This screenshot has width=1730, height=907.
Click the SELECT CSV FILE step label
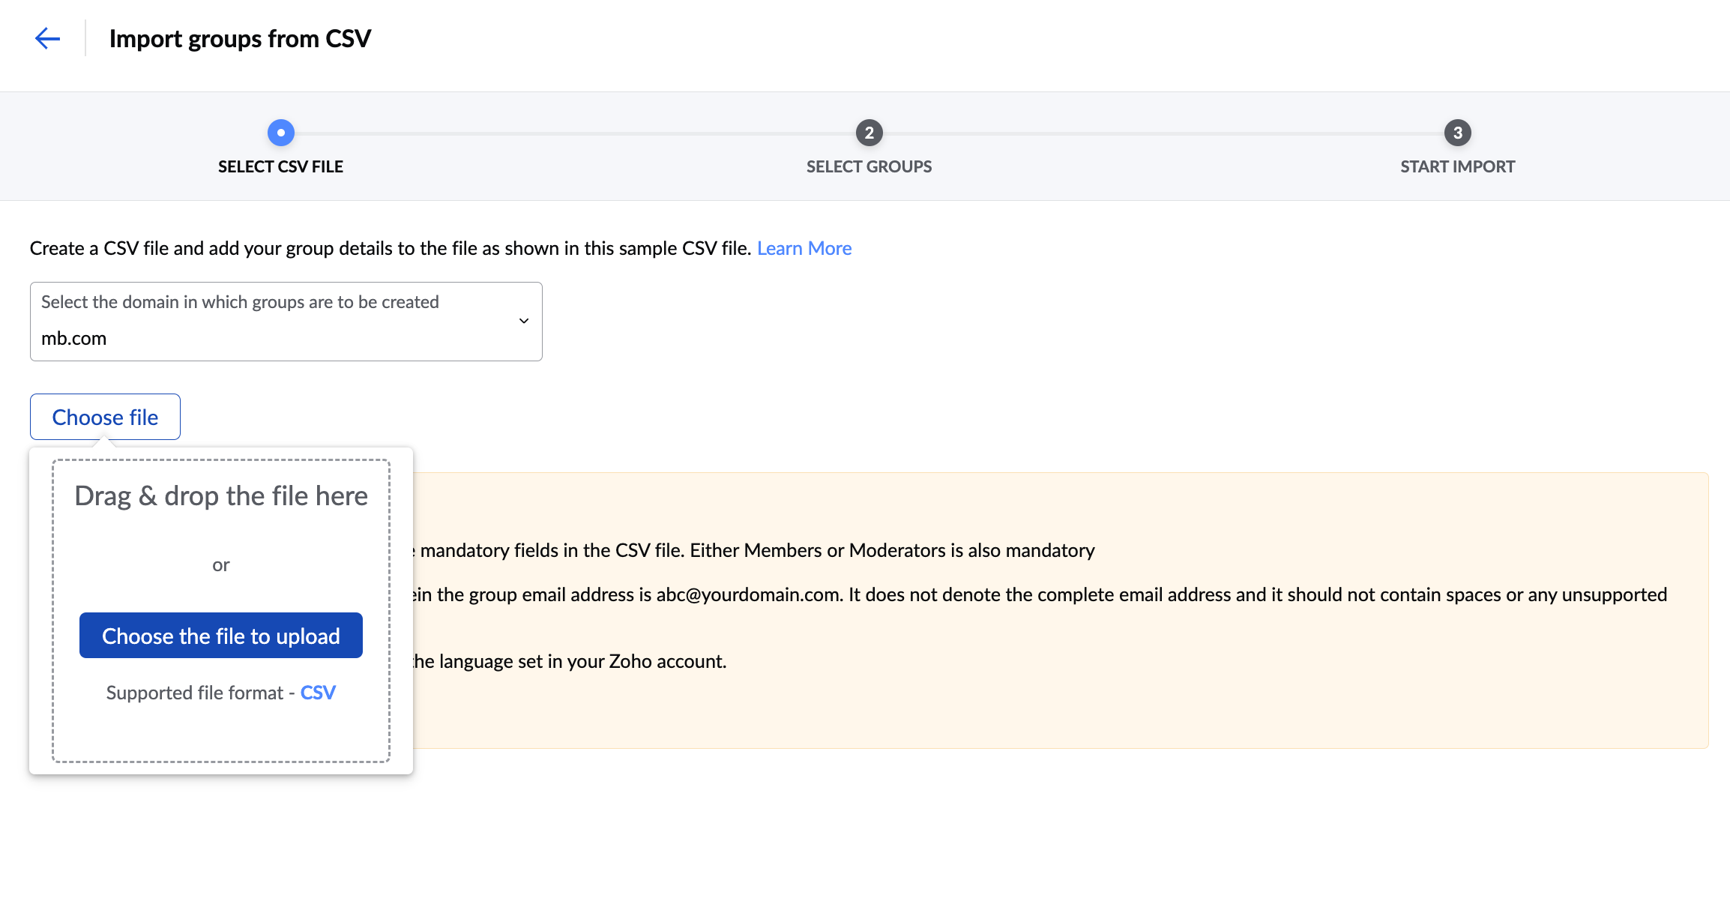(x=280, y=166)
